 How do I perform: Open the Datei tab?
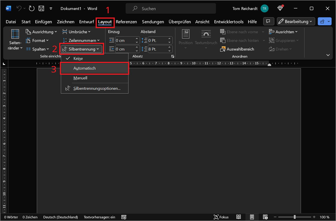[11, 22]
